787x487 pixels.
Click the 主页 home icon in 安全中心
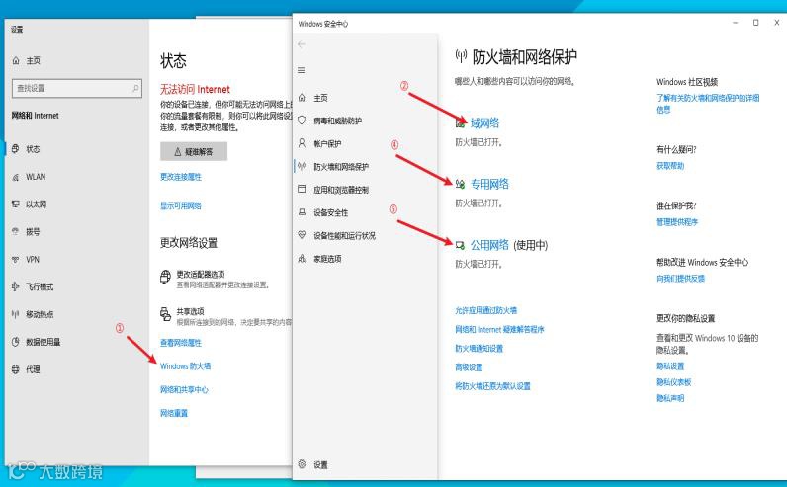click(x=302, y=97)
